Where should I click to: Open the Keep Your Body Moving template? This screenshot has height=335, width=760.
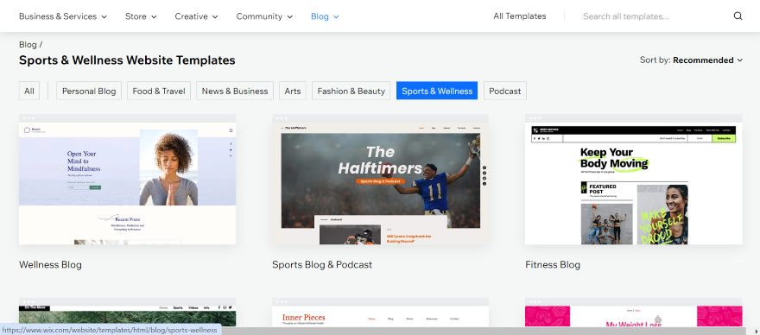pyautogui.click(x=634, y=180)
